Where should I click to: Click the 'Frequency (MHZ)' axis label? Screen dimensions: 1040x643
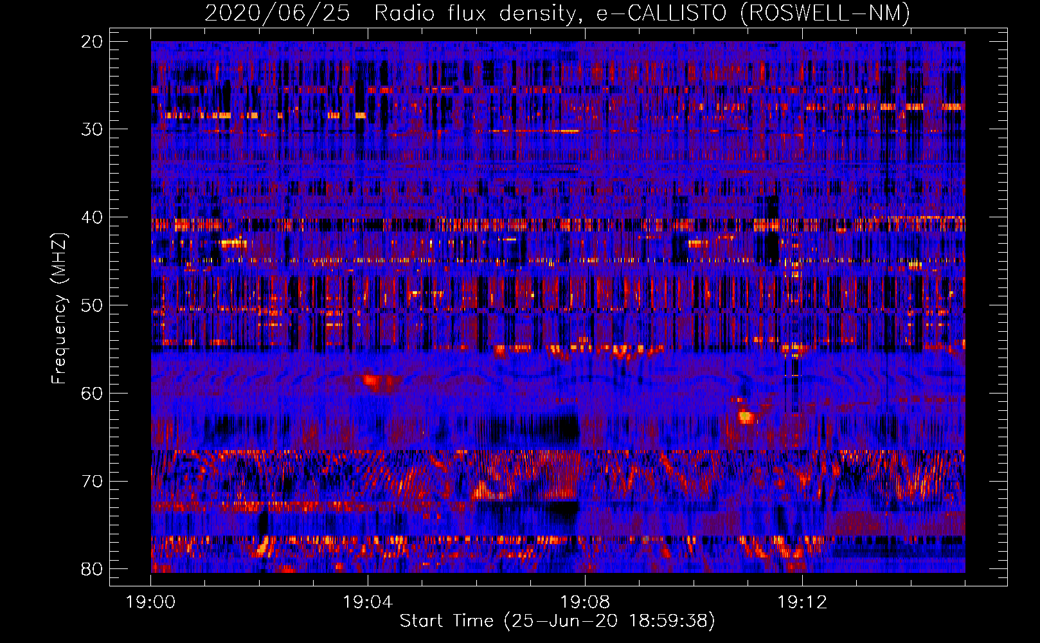pyautogui.click(x=59, y=309)
